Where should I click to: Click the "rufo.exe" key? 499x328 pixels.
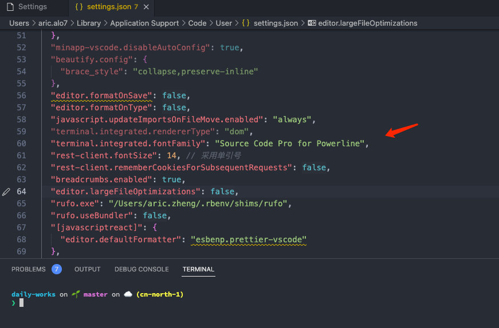pyautogui.click(x=75, y=203)
